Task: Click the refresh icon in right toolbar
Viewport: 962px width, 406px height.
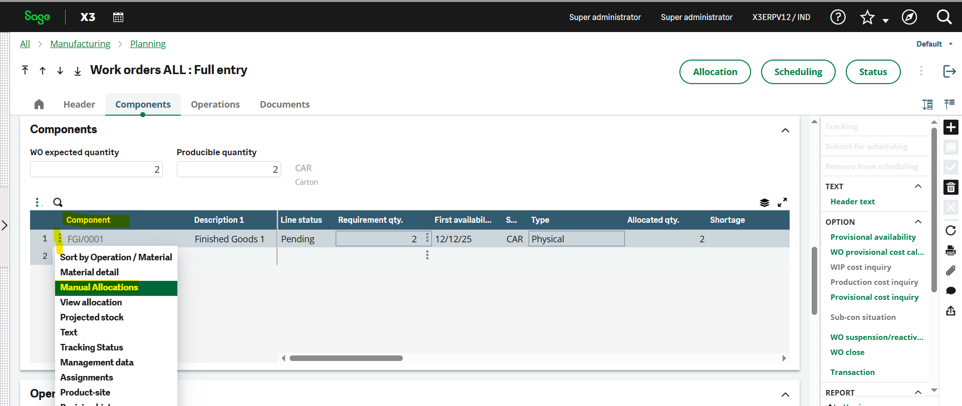Action: [951, 230]
